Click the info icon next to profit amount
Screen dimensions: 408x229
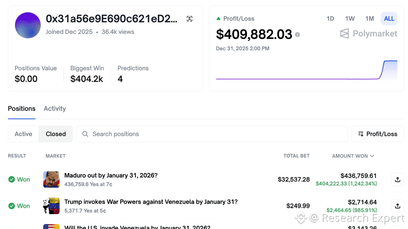pos(297,34)
